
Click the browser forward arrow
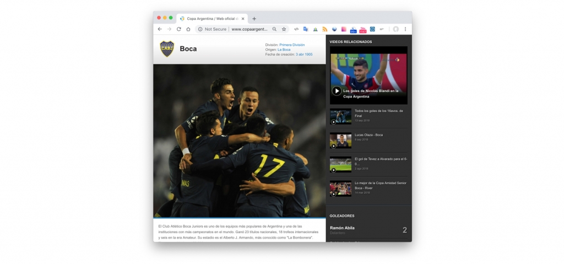click(x=169, y=29)
